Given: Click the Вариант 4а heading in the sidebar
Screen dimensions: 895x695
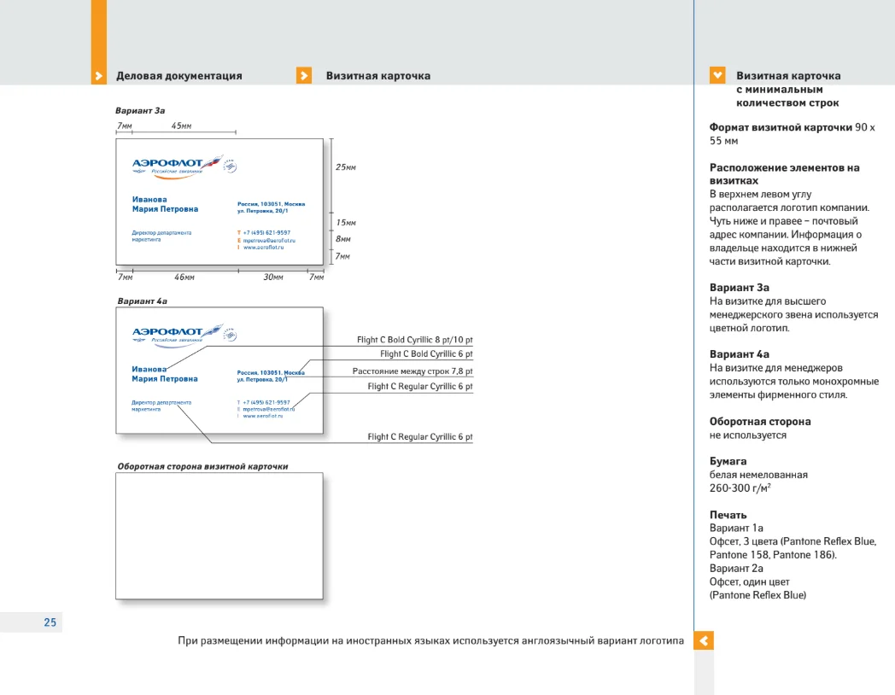Looking at the screenshot, I should coord(740,354).
